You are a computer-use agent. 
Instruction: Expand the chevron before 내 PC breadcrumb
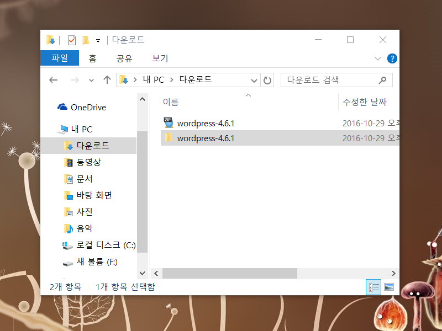(x=135, y=80)
